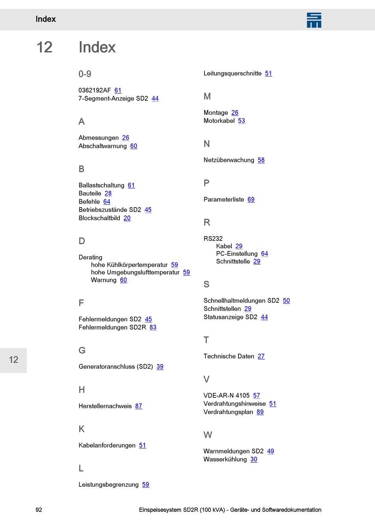Click the blue company logo in the header
Image resolution: width=375 pixels, height=530 pixels.
(314, 20)
